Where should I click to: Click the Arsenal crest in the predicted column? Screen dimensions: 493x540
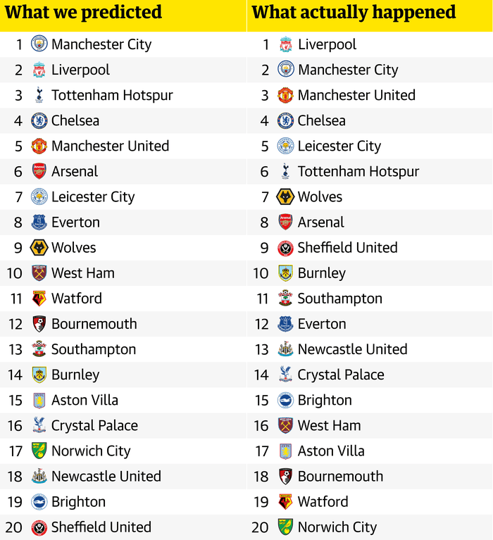pos(39,171)
